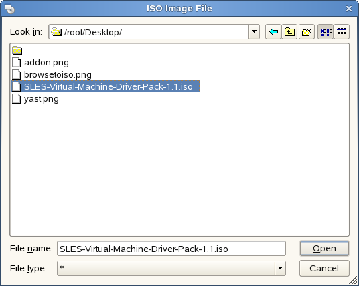The width and height of the screenshot is (359, 286).
Task: Click into the File name field
Action: click(x=171, y=249)
